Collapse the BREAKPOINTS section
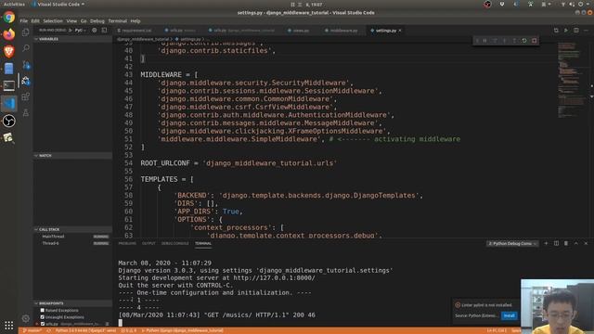Viewport: 594px width, 334px height. point(72,303)
